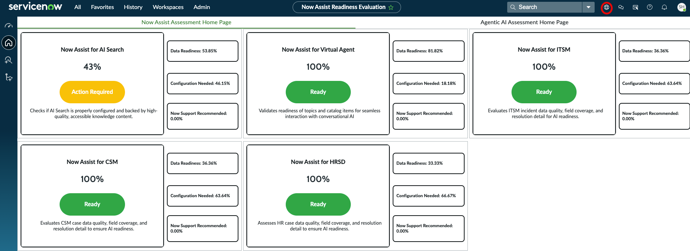Open the AI branch workflow sidebar icon
Viewport: 690px width, 251px height.
click(9, 77)
